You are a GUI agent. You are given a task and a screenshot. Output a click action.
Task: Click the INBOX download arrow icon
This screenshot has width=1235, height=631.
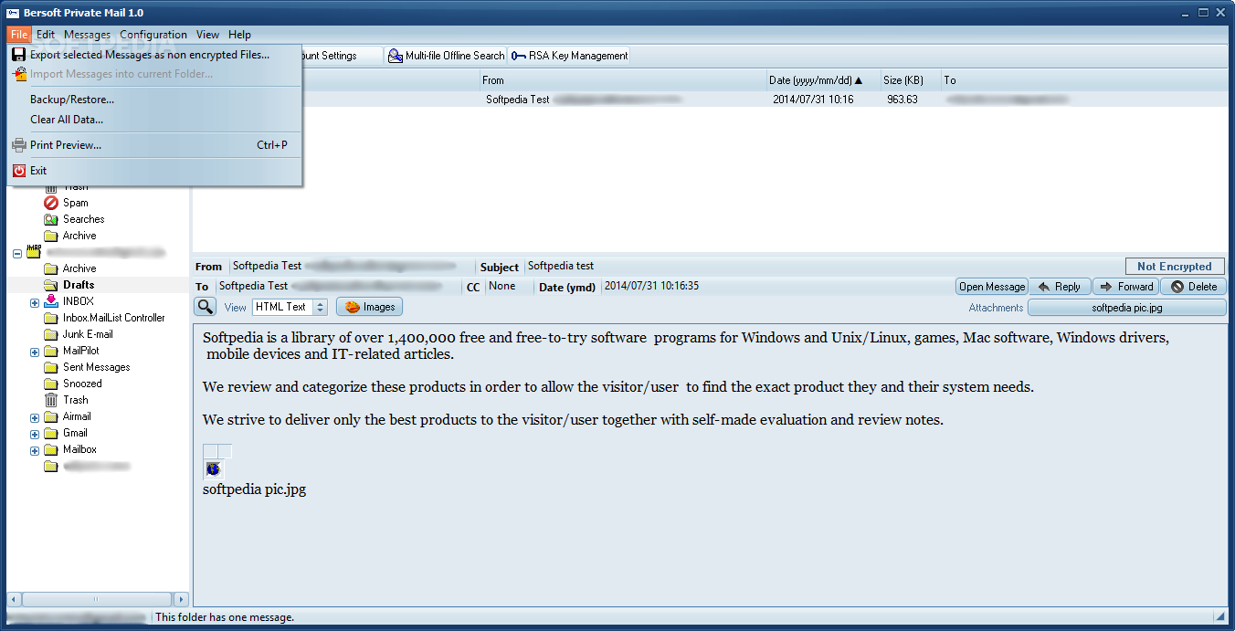[51, 301]
